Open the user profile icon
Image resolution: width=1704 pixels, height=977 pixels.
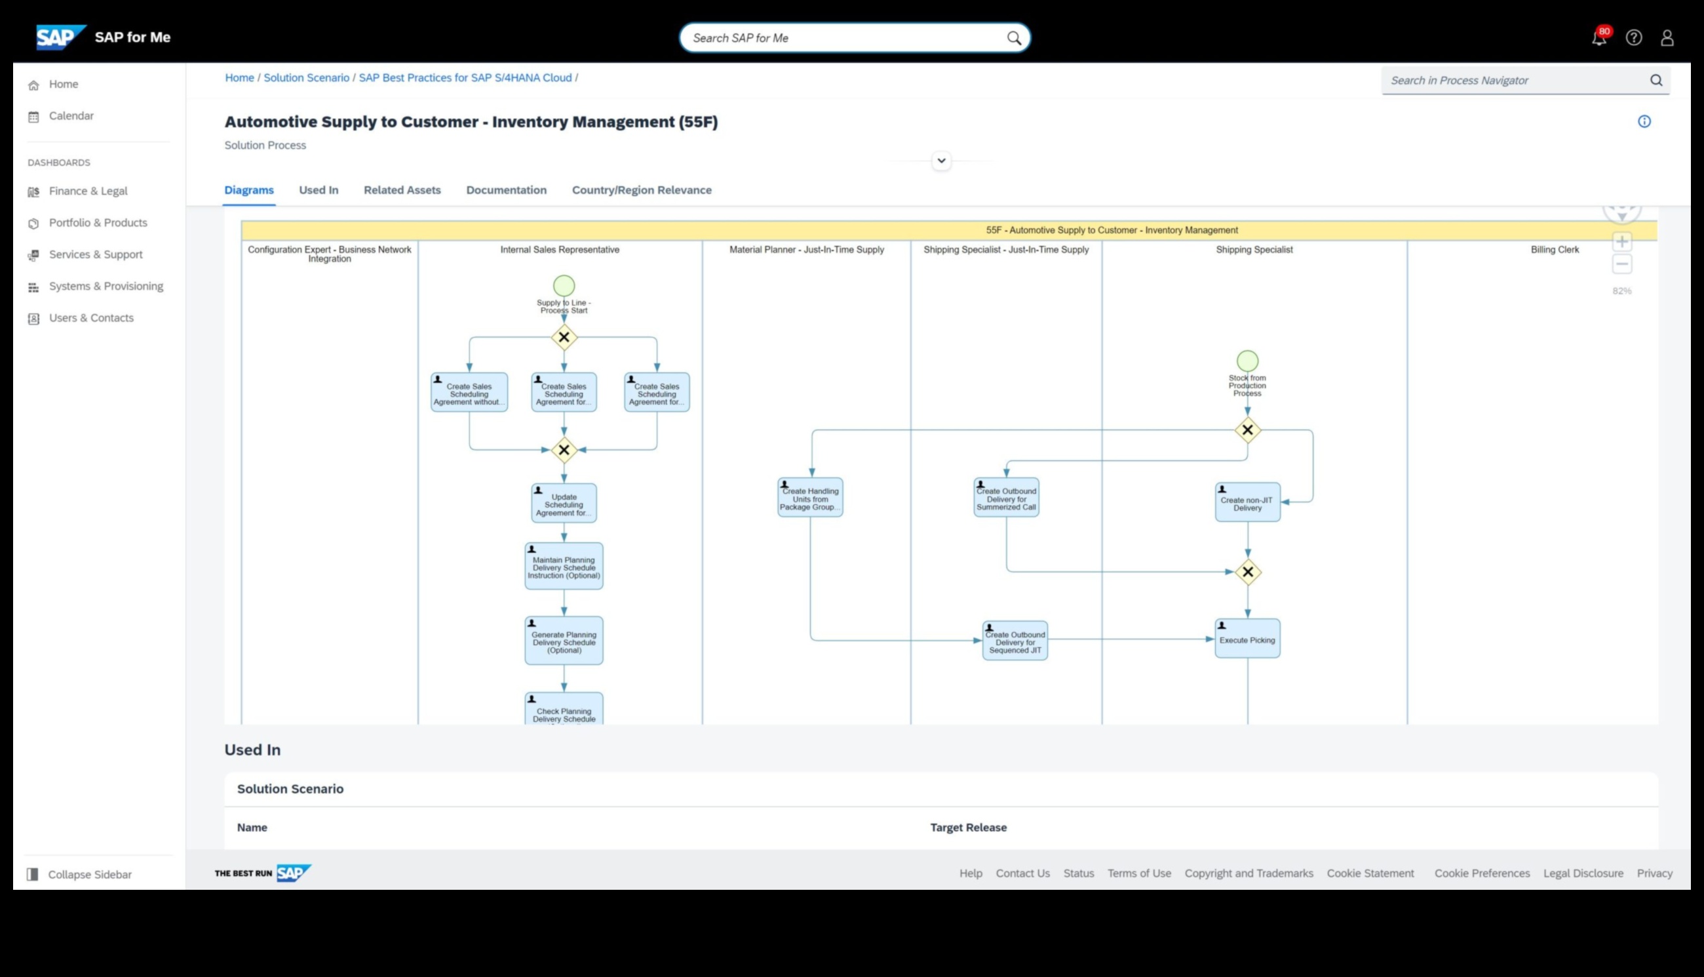[x=1668, y=38]
